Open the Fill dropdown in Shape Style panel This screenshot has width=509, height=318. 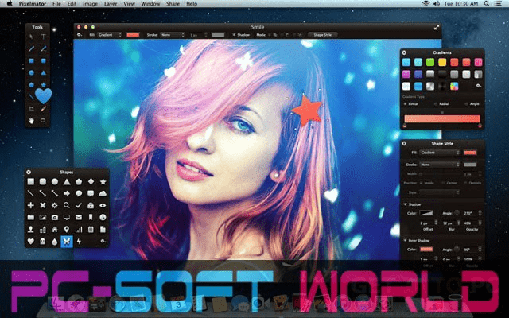pyautogui.click(x=440, y=153)
